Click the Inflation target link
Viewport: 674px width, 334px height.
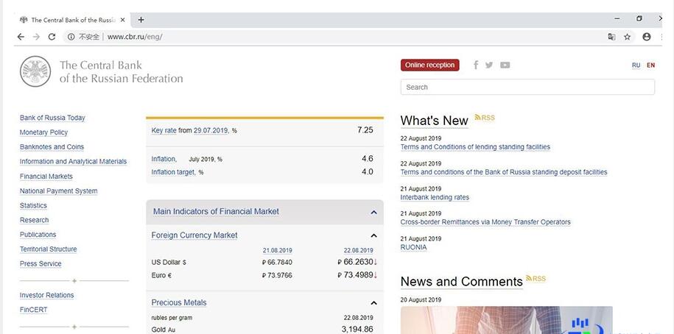[x=173, y=172]
